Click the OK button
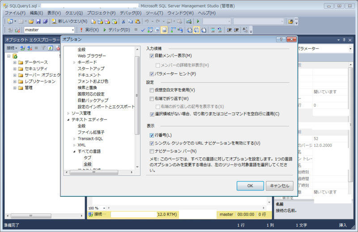The width and height of the screenshot is (358, 232). [x=250, y=186]
